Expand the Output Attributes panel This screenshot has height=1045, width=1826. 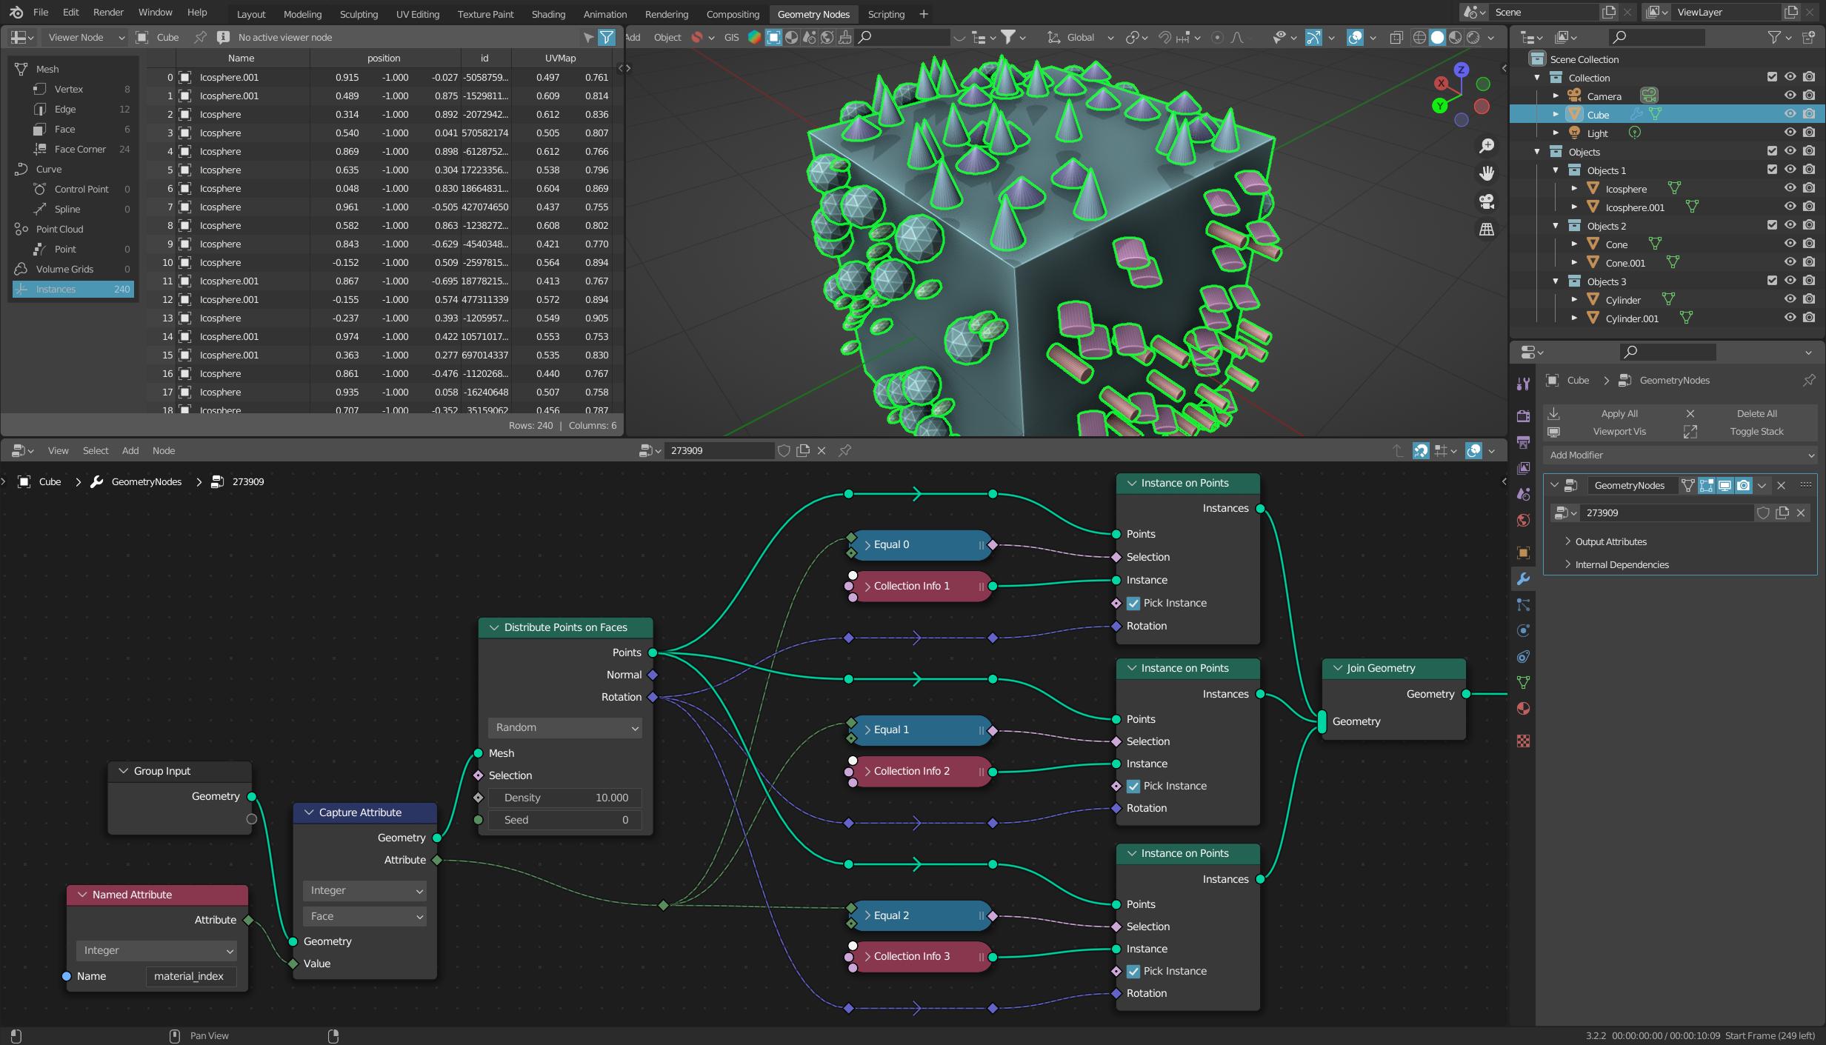(x=1610, y=541)
